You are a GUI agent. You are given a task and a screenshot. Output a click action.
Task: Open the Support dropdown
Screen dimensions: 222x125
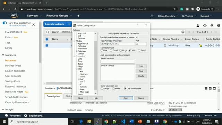click(206, 16)
